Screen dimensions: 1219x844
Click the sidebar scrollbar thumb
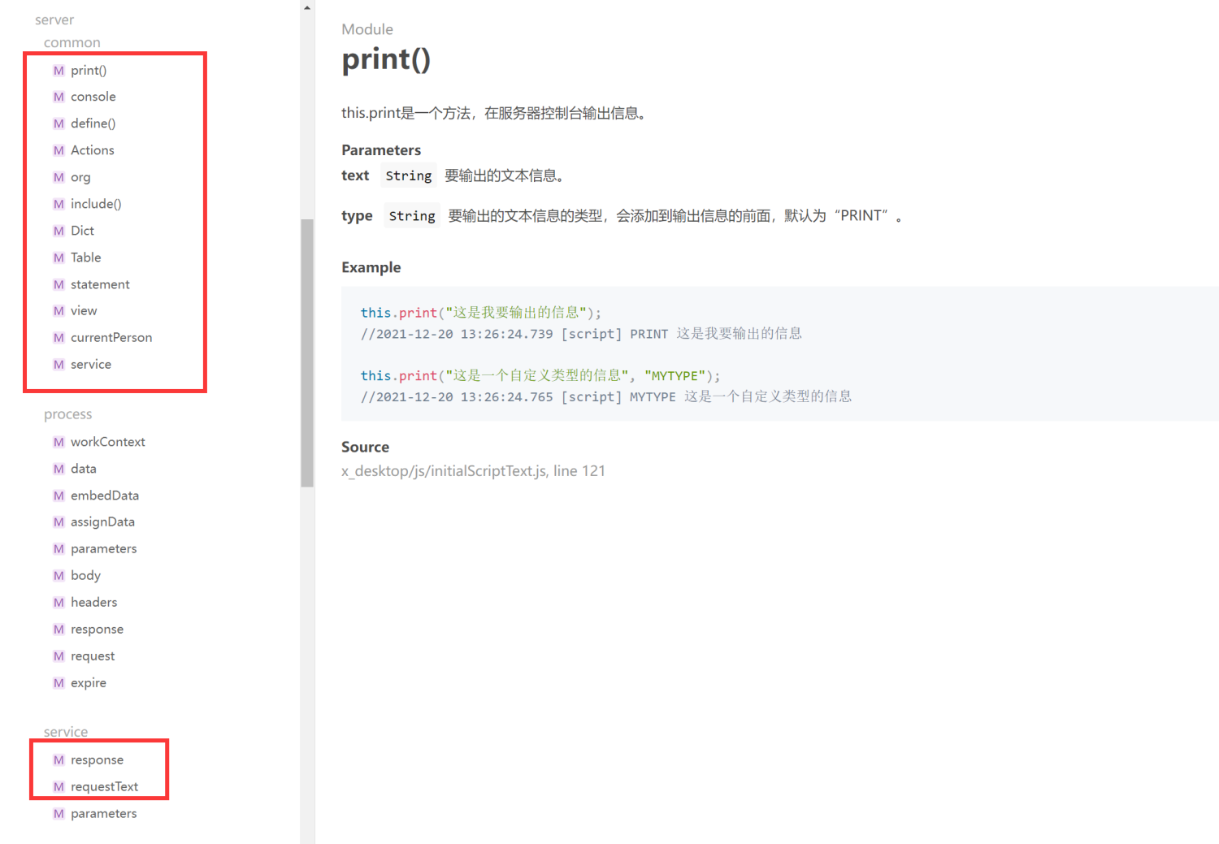coord(307,353)
